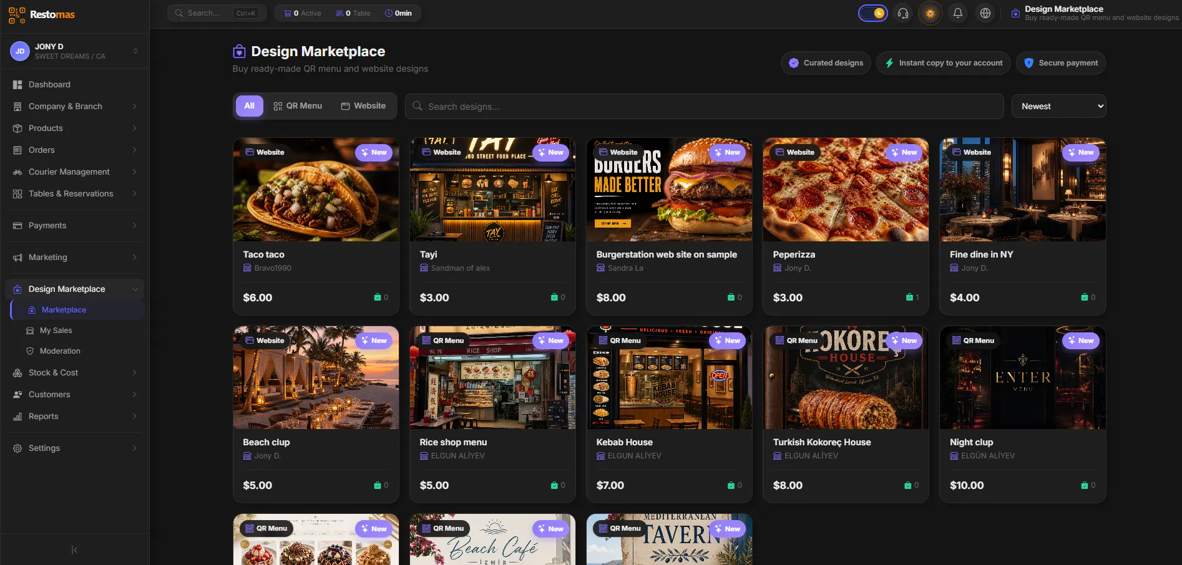Click the Moderation shield icon
1182x565 pixels.
pyautogui.click(x=30, y=351)
